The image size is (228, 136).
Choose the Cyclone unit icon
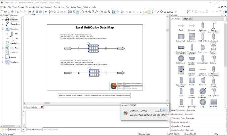click(x=213, y=58)
